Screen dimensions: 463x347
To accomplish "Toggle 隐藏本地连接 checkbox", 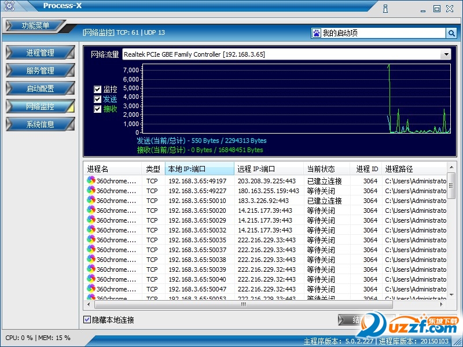I will click(87, 319).
